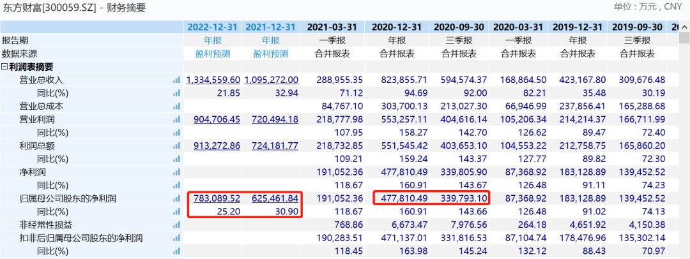Screen dimensions: 690x259
Task: Click the 营业总成本 row label
Action: (42, 107)
